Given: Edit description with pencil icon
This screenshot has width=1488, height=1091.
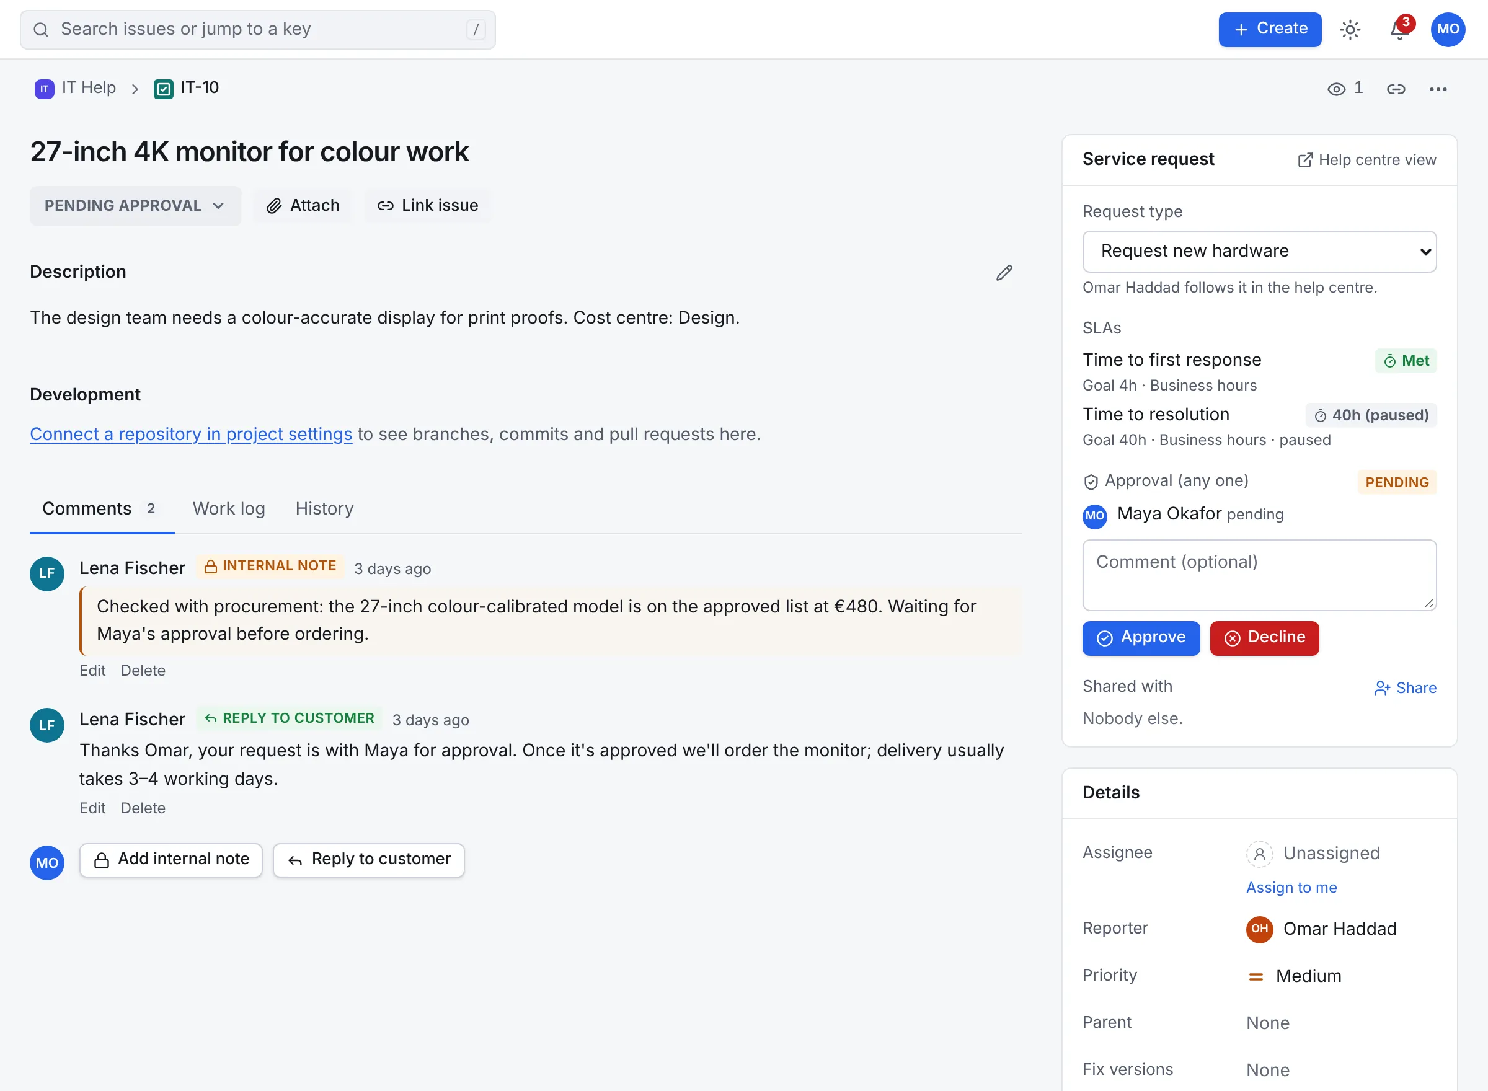Looking at the screenshot, I should [1004, 273].
